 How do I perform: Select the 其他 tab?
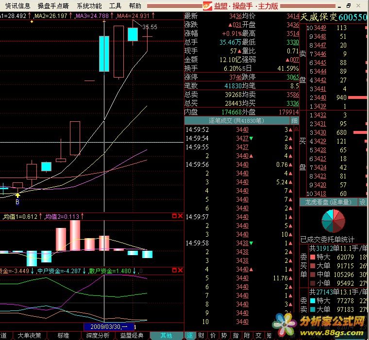[x=167, y=335]
